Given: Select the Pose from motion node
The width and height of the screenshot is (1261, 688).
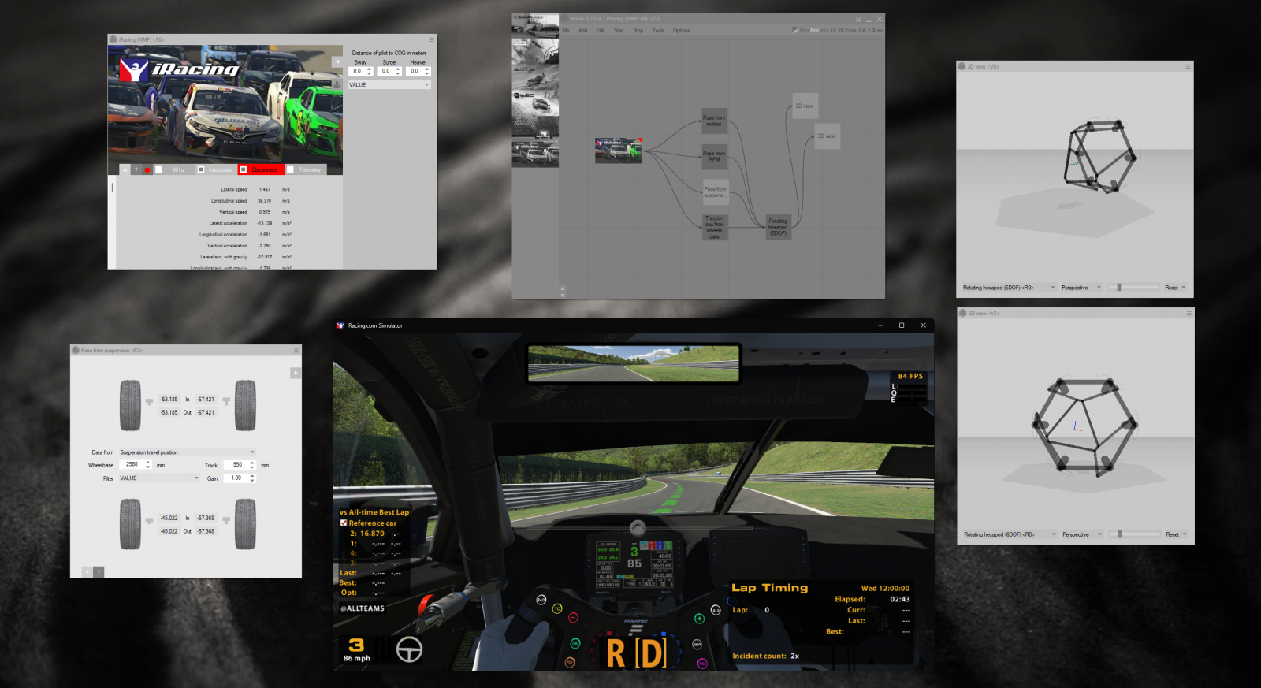Looking at the screenshot, I should click(714, 121).
